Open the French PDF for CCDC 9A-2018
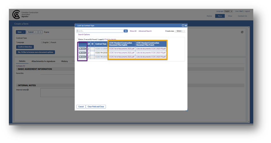Viewport: 271px width, 143px height. coord(151,53)
